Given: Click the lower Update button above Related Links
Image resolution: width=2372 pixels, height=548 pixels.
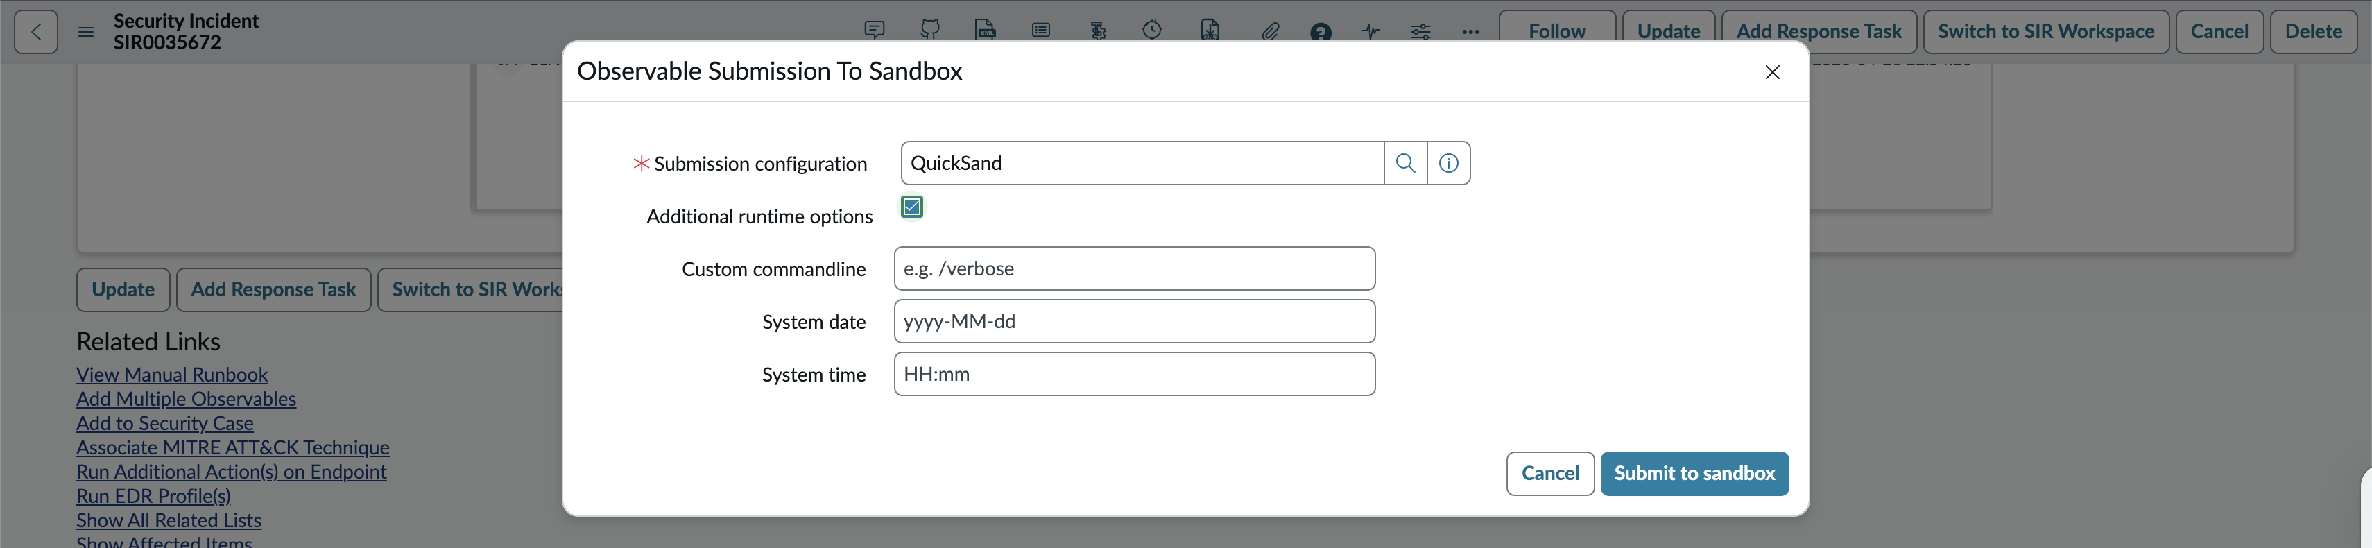Looking at the screenshot, I should (x=123, y=290).
